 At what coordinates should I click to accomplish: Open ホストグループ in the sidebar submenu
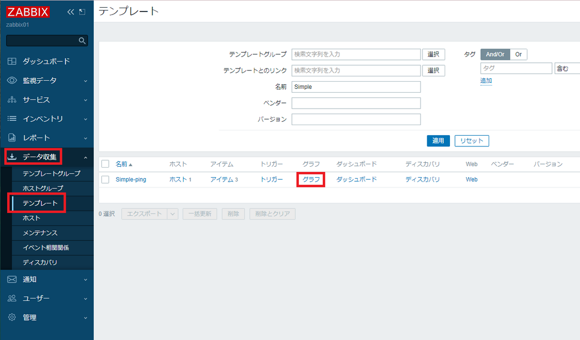[x=43, y=188]
